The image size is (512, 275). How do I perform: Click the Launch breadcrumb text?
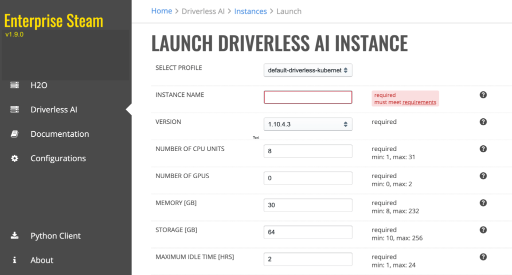pos(289,11)
